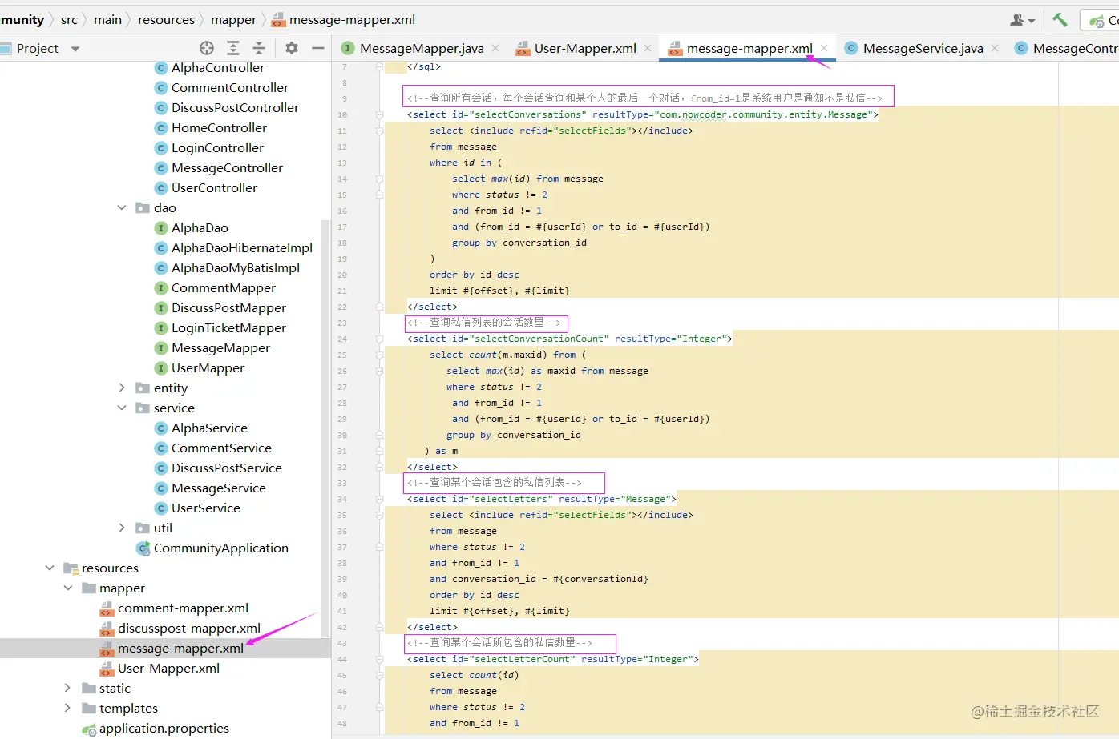The height and width of the screenshot is (739, 1119).
Task: Close the User-Mapper.xml tab
Action: 648,49
